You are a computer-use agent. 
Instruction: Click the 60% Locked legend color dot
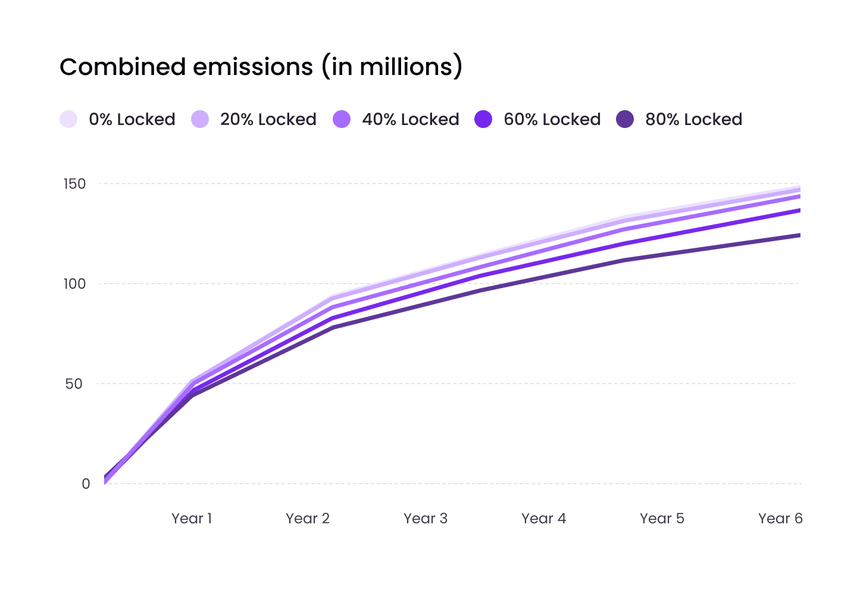(x=483, y=119)
